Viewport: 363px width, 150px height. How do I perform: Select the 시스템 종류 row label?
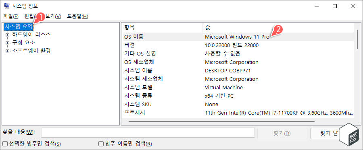[138, 96]
